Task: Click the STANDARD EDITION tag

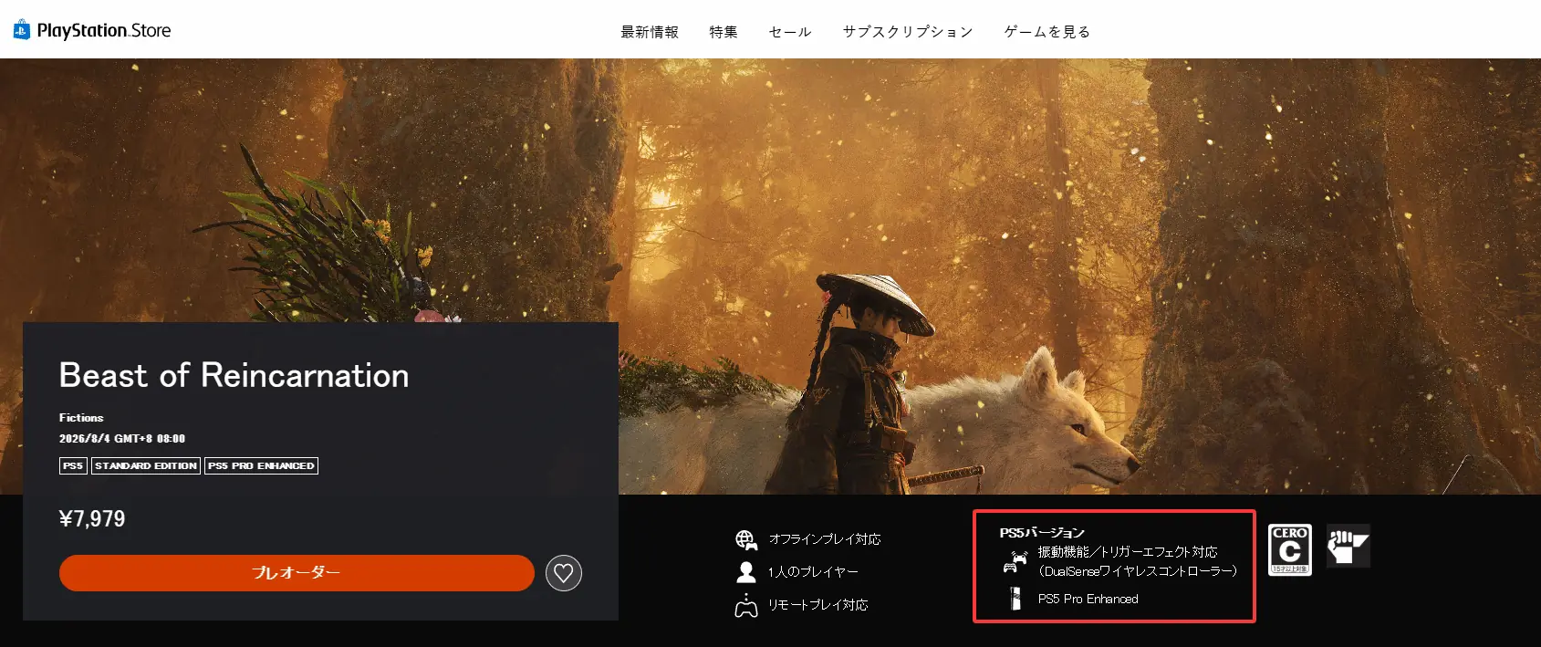Action: pos(146,465)
